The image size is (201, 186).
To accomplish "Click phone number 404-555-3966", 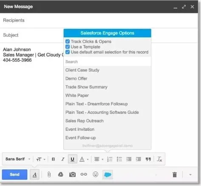I will click(x=17, y=60).
